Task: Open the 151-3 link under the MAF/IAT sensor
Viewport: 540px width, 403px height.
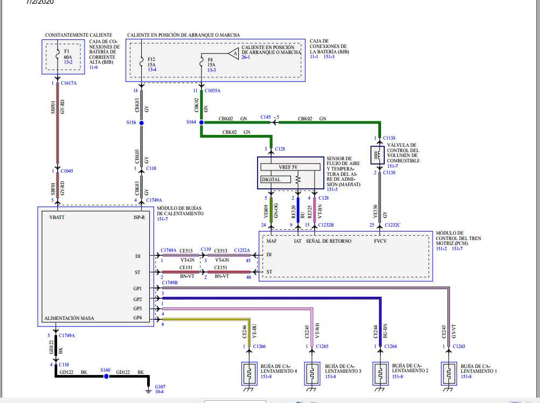Action: (x=332, y=189)
